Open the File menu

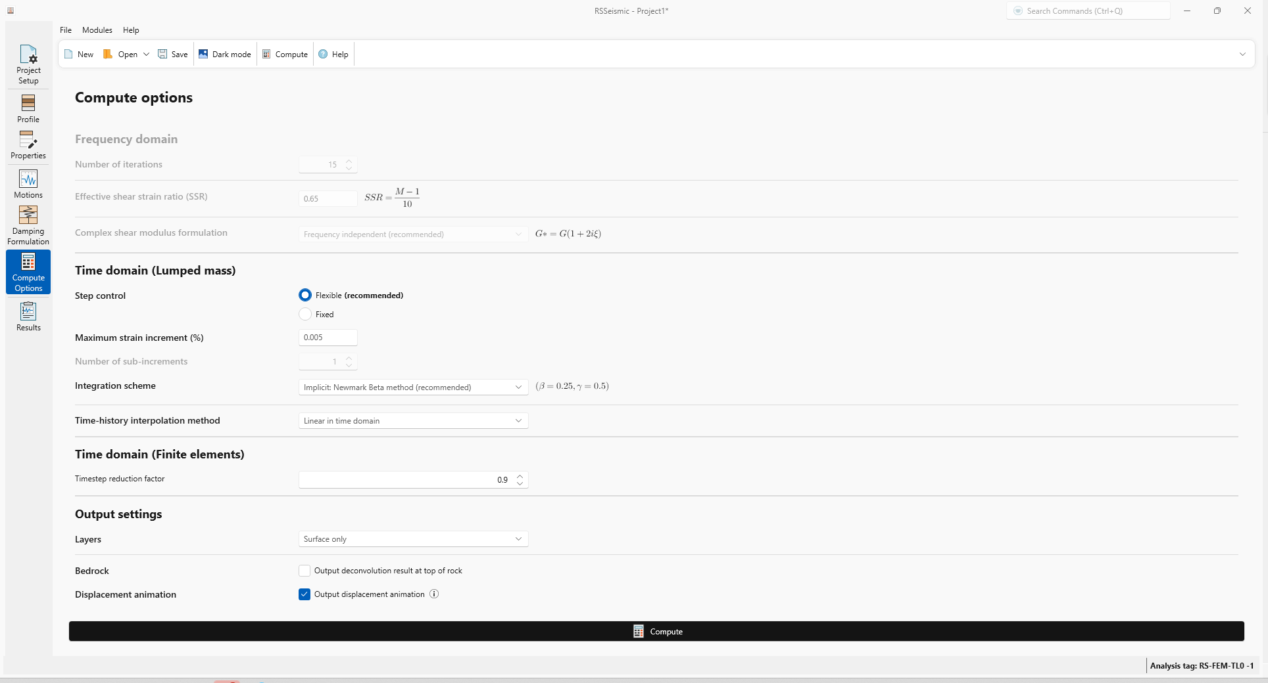tap(66, 30)
